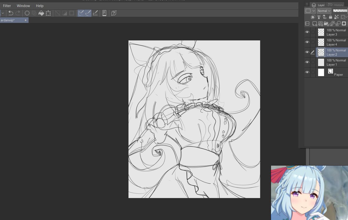
Task: Click the blue-haired character reference image
Action: 309,193
